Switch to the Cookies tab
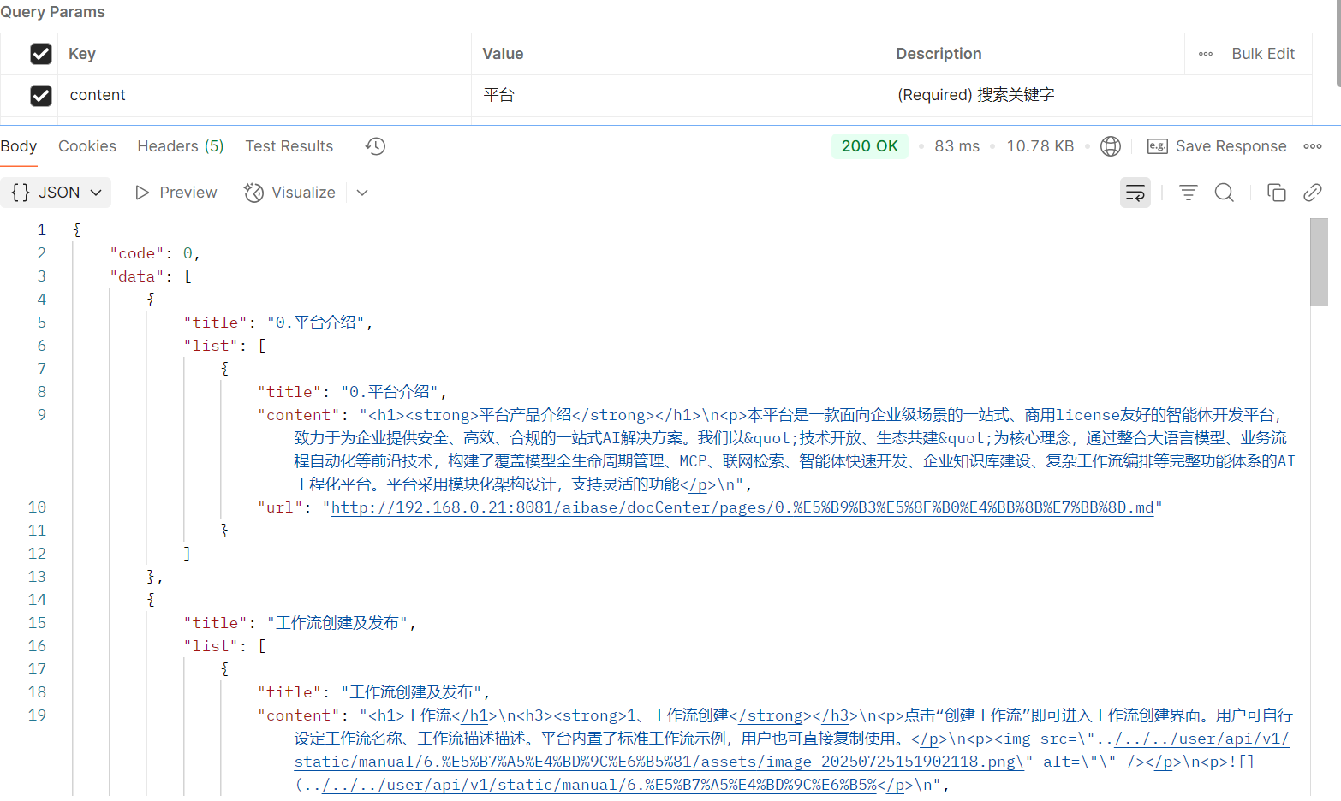The height and width of the screenshot is (801, 1341). click(x=87, y=146)
